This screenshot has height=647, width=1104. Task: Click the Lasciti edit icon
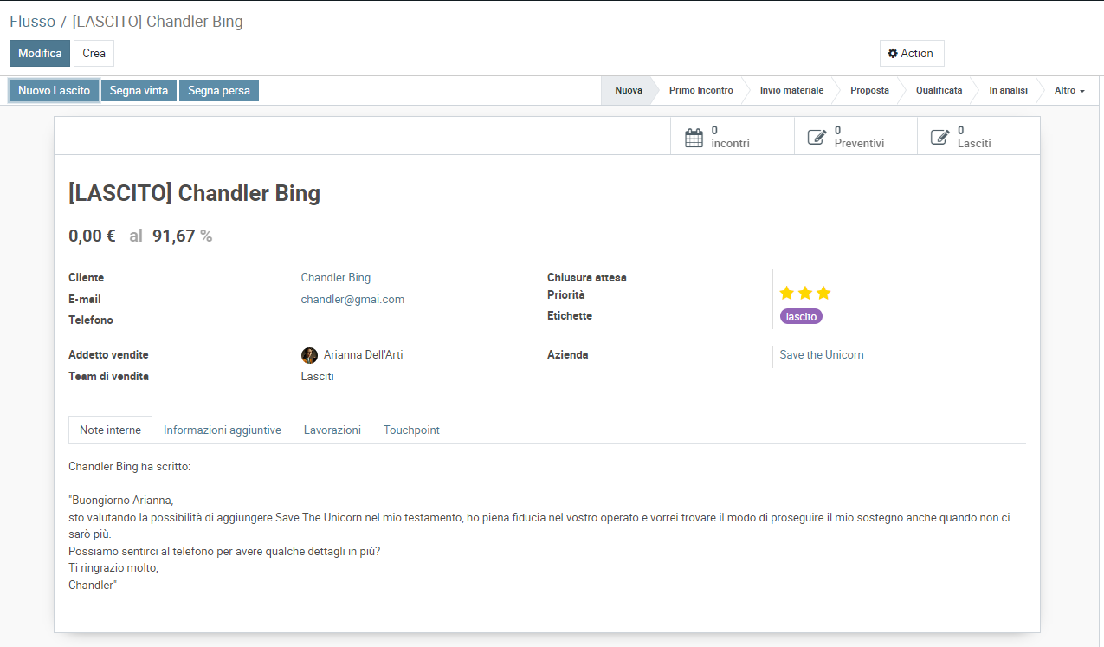click(x=939, y=138)
